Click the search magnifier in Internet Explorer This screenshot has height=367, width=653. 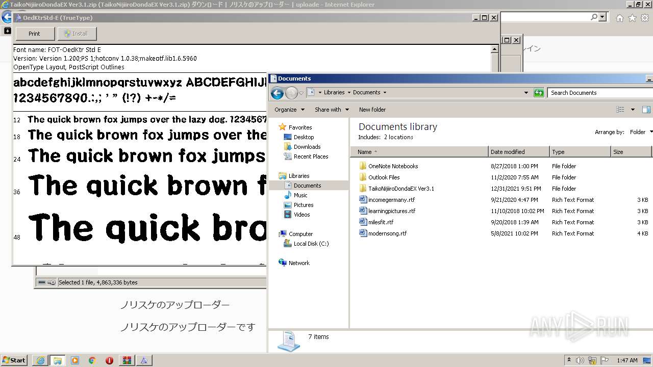[x=594, y=17]
